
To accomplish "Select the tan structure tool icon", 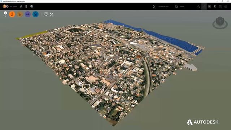I will coord(20,14).
